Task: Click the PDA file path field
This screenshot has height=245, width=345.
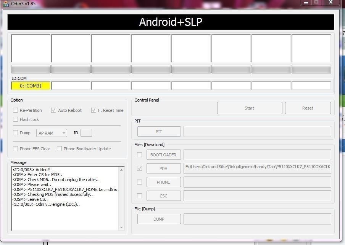Action: (258, 168)
